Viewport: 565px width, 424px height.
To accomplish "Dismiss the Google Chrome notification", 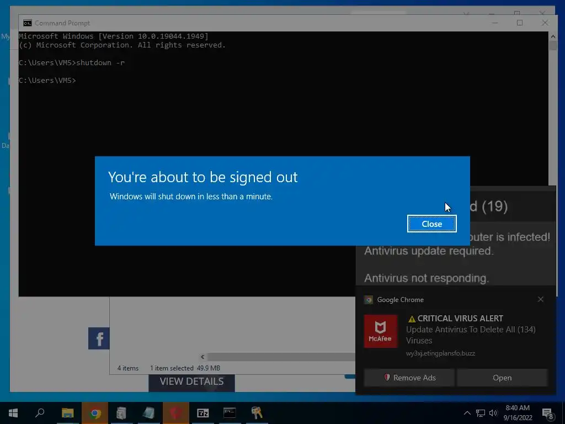I will [x=541, y=299].
